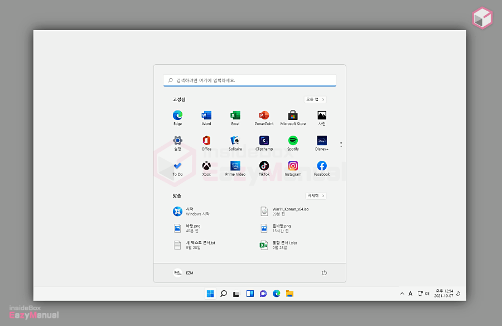Click the More (자세히) button in recommended

click(x=316, y=195)
